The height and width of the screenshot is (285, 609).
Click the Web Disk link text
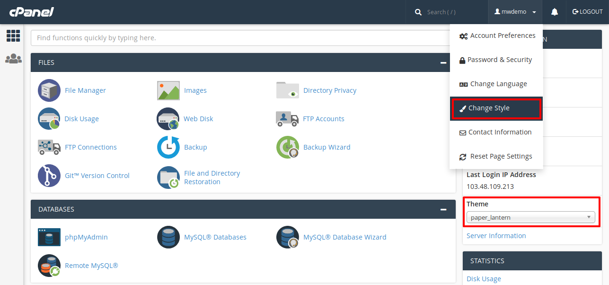click(x=198, y=119)
